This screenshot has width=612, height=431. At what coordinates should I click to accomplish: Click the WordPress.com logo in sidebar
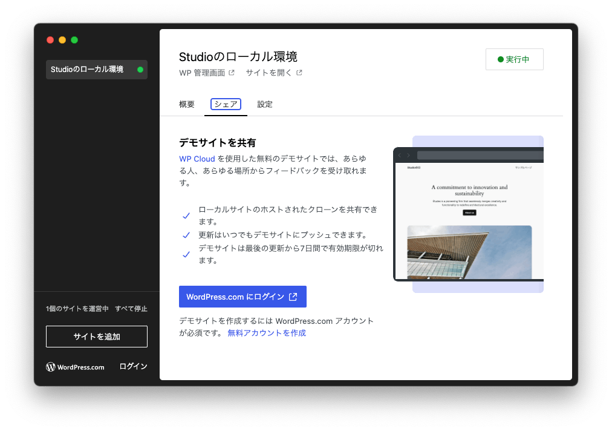(x=76, y=367)
